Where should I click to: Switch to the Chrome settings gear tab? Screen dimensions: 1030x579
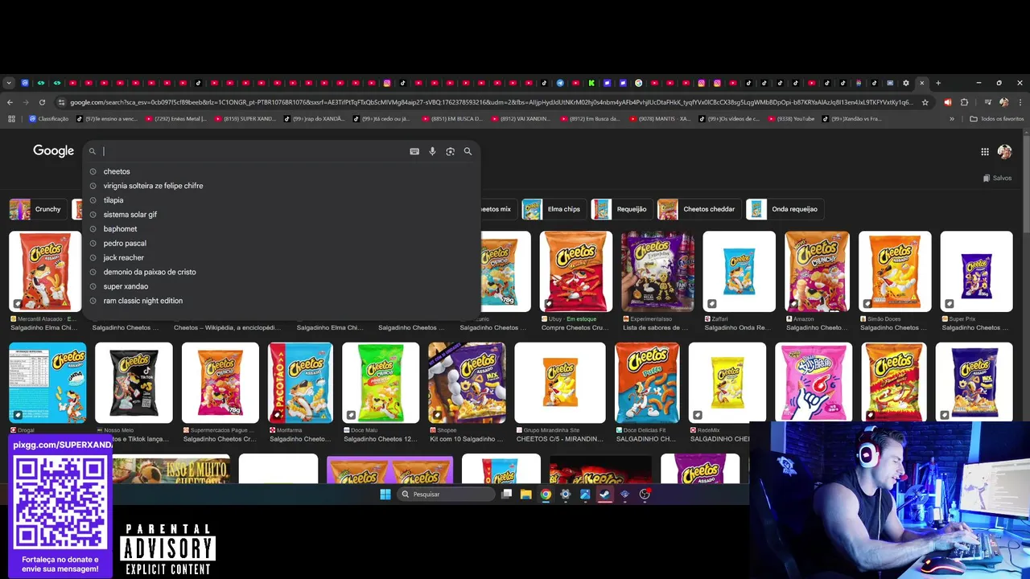point(906,83)
